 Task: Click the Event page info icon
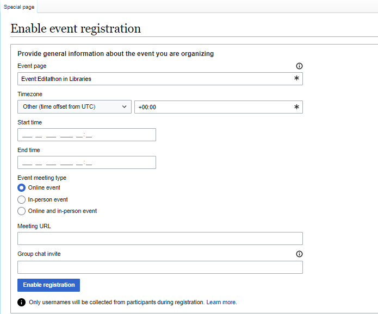[299, 66]
